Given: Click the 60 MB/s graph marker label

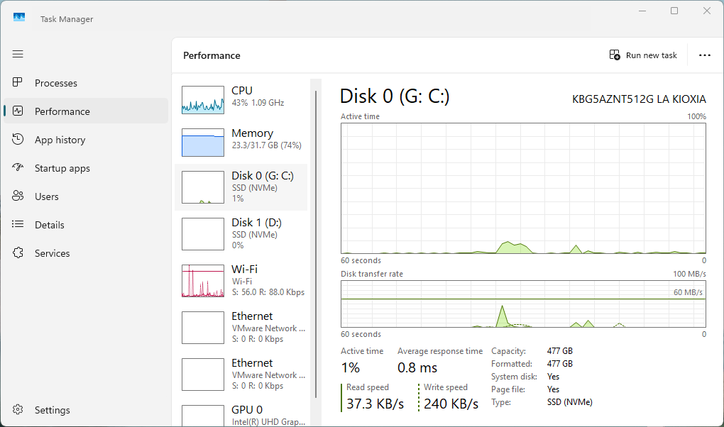Looking at the screenshot, I should point(688,292).
